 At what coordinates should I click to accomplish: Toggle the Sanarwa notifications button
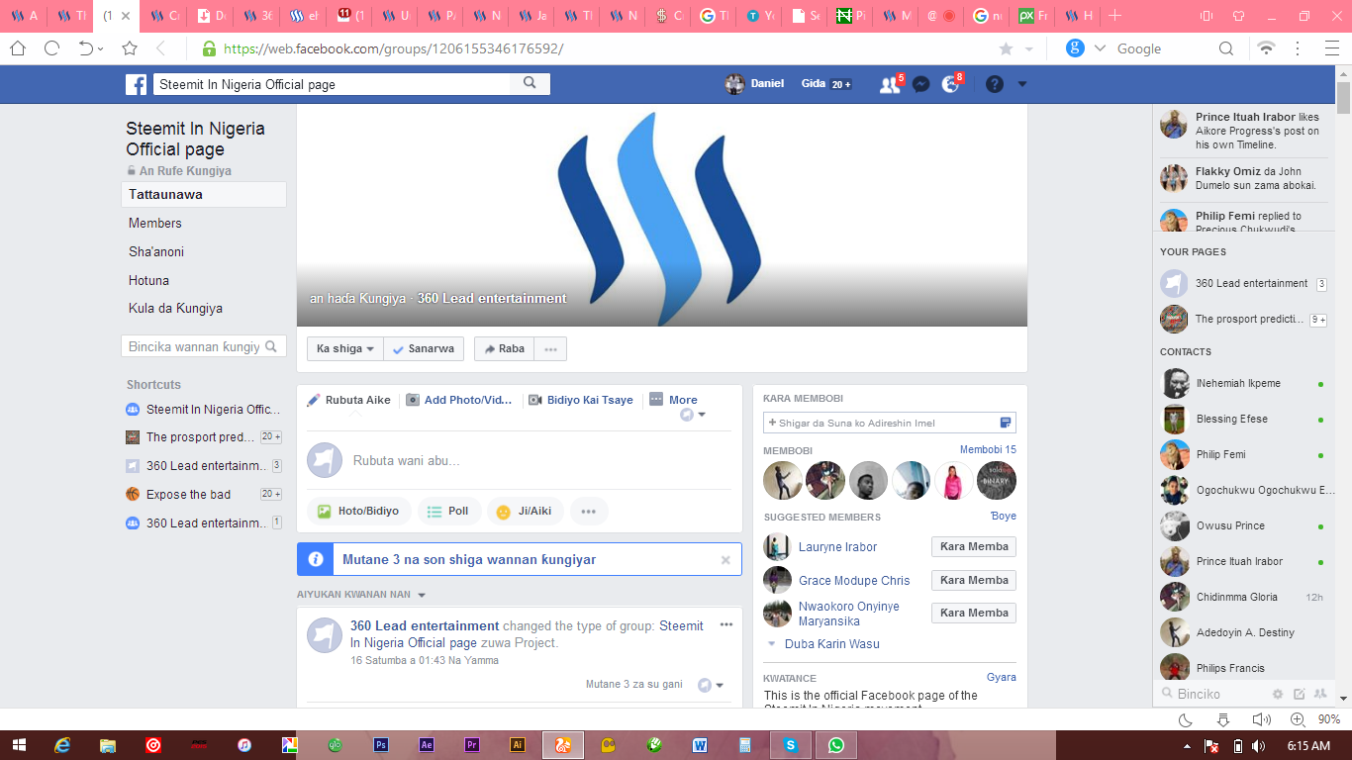point(423,348)
